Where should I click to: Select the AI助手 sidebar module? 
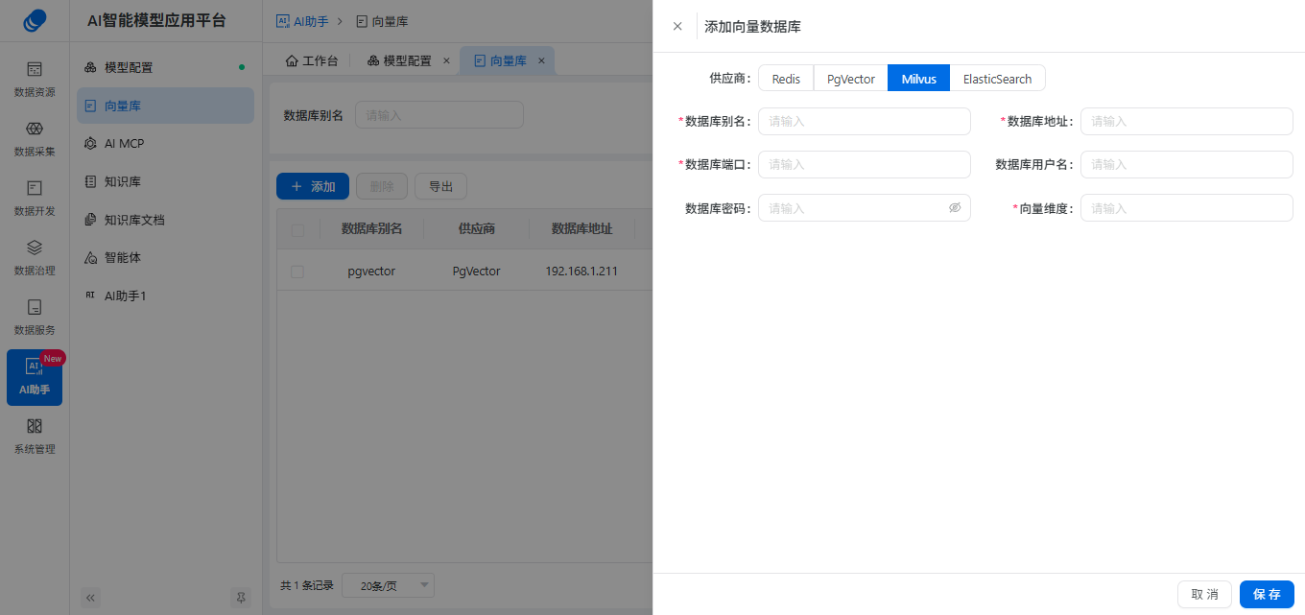35,377
